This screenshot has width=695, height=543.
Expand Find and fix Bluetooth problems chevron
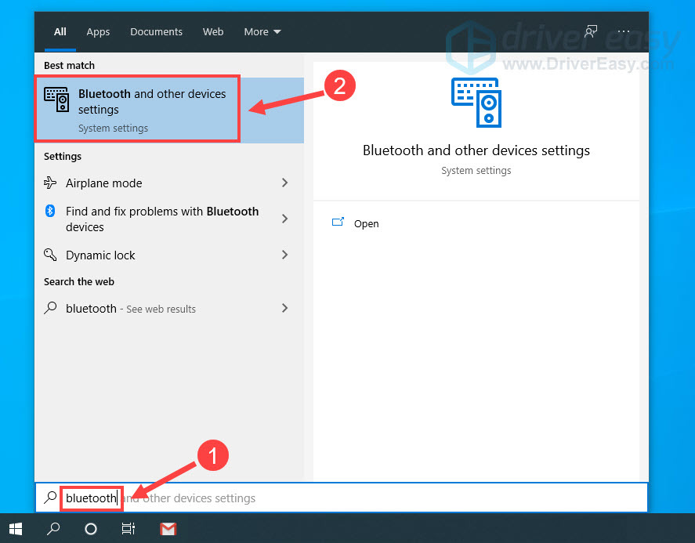tap(284, 219)
